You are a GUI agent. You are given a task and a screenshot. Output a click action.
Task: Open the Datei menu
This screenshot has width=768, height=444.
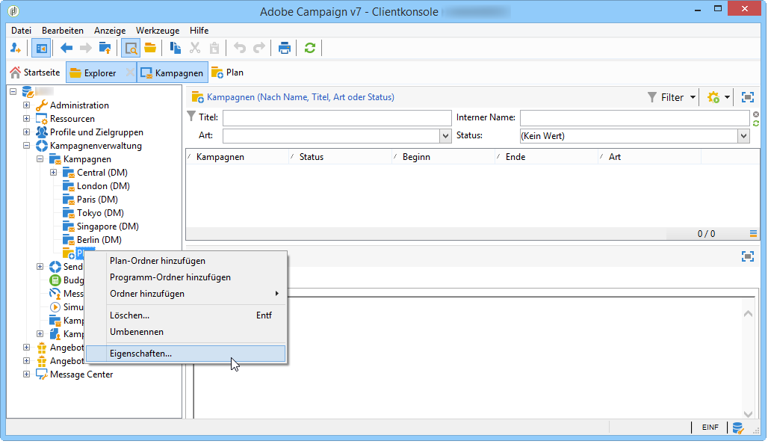pyautogui.click(x=21, y=31)
